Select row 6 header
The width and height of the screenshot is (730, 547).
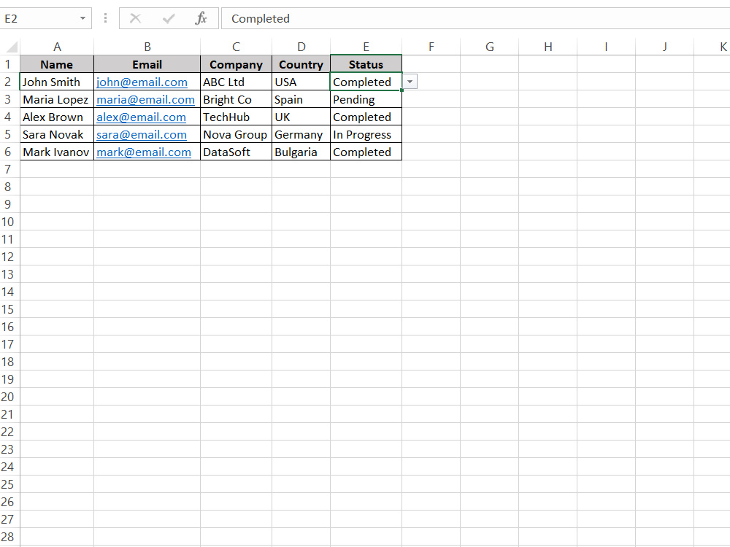click(8, 152)
